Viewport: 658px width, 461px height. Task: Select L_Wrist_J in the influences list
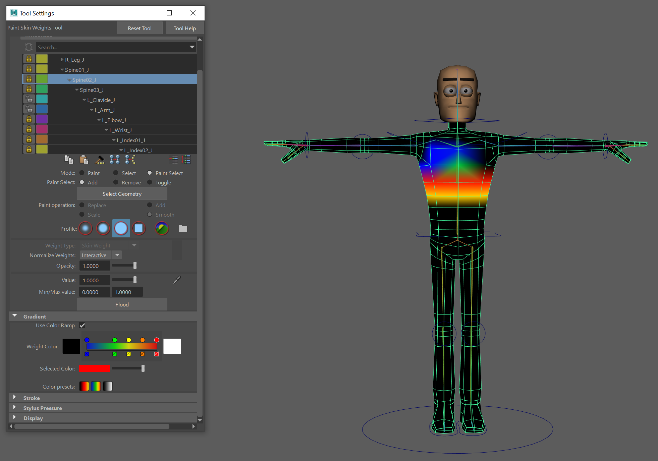pyautogui.click(x=120, y=130)
